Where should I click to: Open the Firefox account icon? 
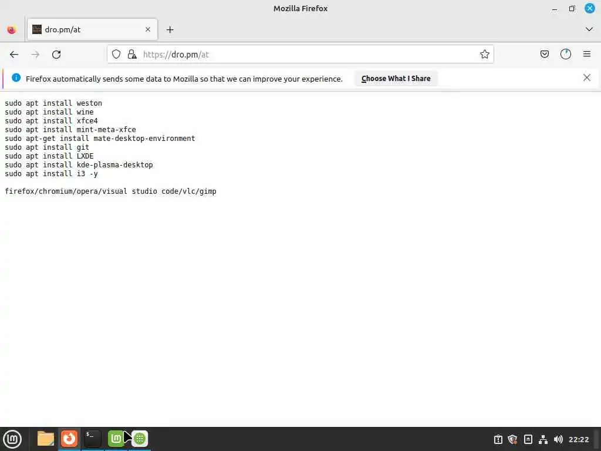pyautogui.click(x=566, y=54)
